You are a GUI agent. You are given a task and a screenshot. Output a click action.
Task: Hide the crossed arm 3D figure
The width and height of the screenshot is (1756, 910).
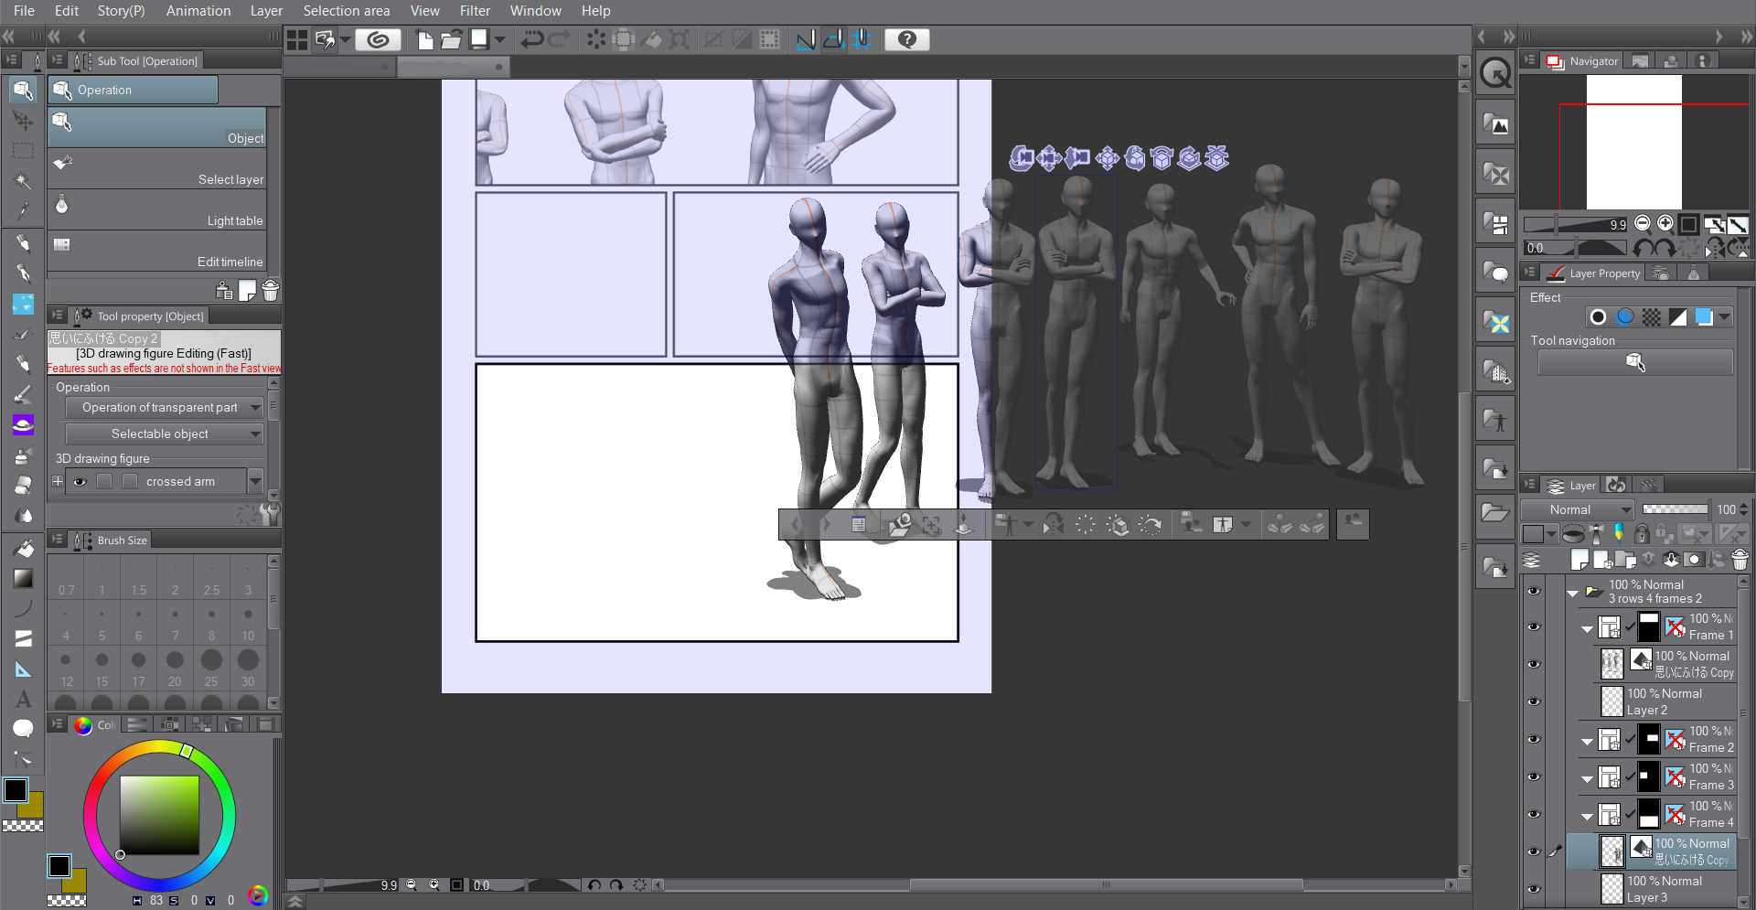(x=80, y=481)
